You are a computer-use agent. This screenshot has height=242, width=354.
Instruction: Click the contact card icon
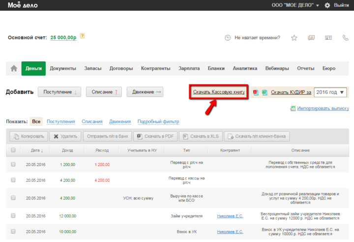328,38
